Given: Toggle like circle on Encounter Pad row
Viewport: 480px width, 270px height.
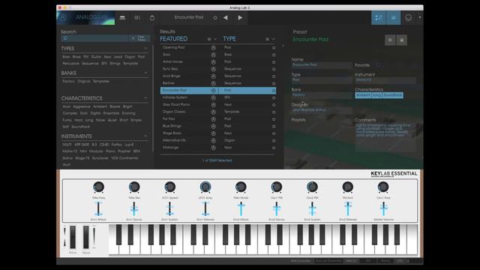Looking at the screenshot, I should tap(274, 91).
